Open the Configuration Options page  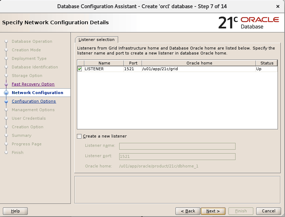point(33,101)
